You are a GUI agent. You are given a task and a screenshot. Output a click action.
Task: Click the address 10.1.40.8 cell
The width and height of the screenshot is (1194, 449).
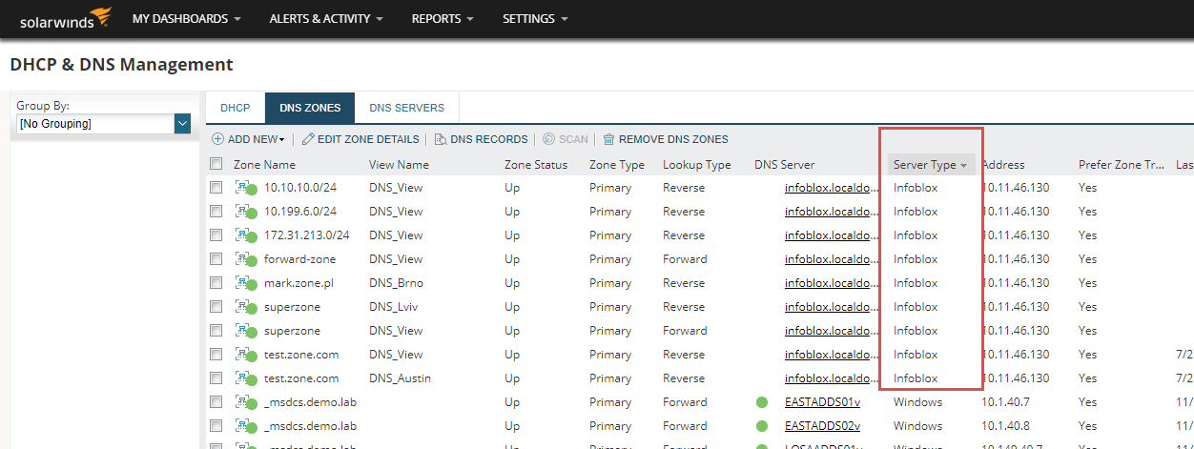1008,426
